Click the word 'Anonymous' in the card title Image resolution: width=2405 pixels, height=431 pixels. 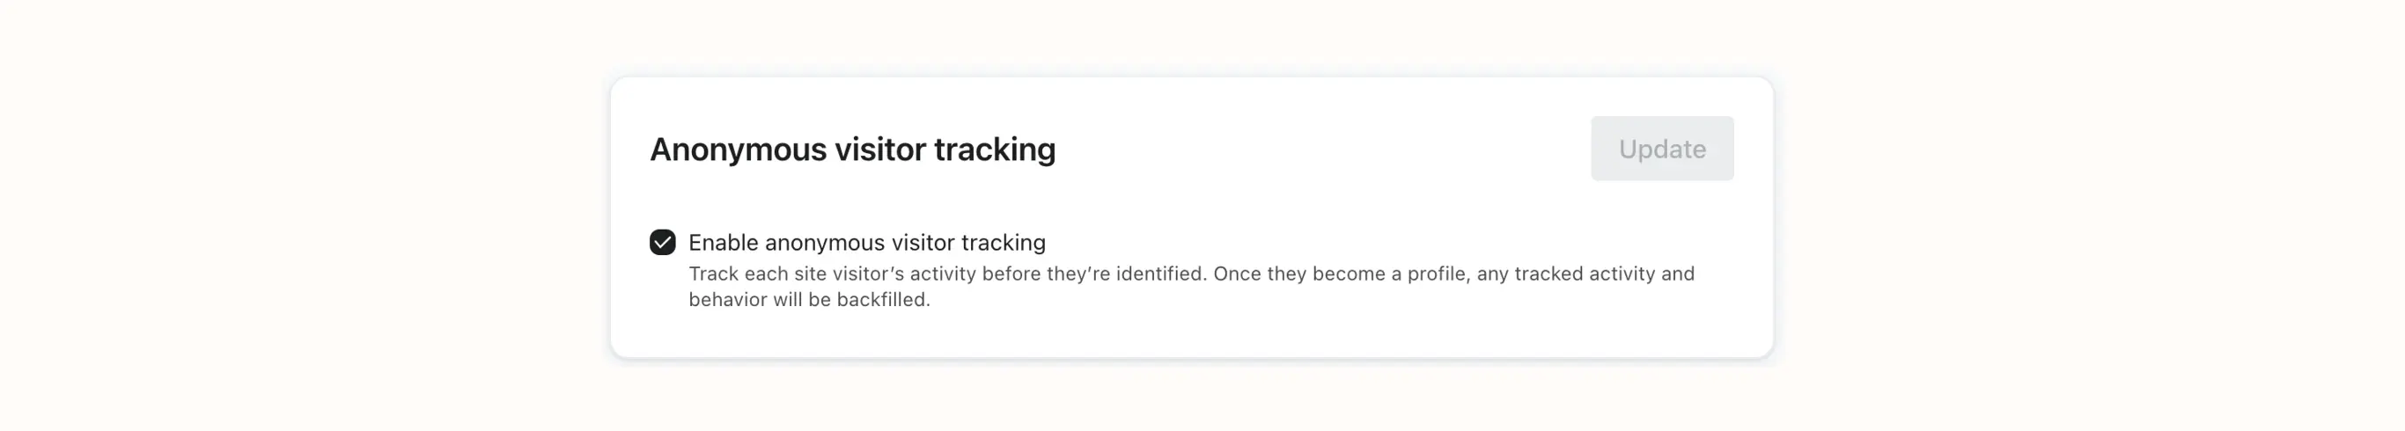click(738, 150)
